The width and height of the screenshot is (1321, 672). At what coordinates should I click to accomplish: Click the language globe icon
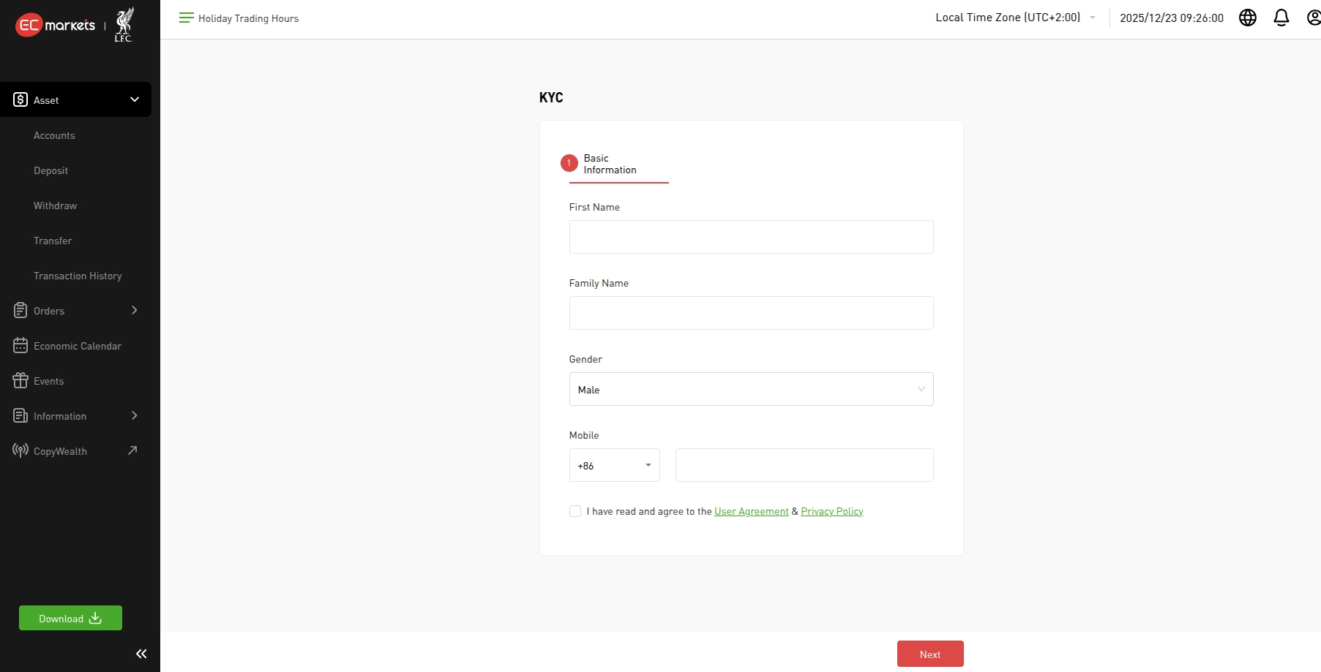(1247, 18)
